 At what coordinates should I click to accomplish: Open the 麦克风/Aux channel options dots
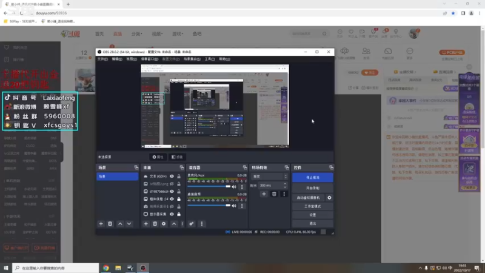coord(242,187)
